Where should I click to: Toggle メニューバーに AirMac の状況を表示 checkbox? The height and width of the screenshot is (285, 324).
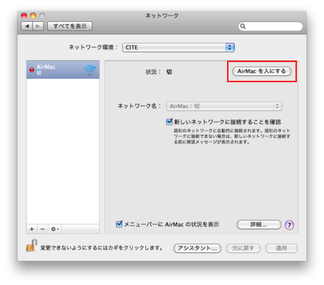[119, 224]
